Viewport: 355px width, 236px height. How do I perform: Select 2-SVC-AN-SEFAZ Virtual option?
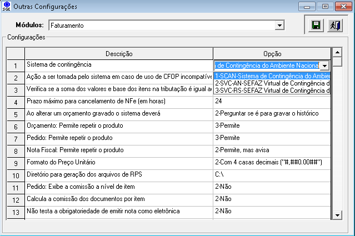(x=272, y=83)
